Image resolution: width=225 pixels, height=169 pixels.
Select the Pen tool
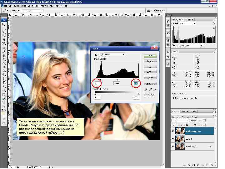[4, 79]
